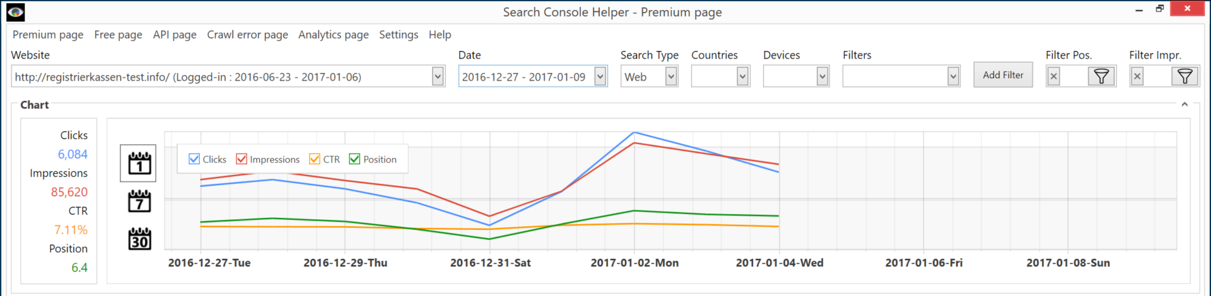1211x296 pixels.
Task: Click the 6.4 position value
Action: (79, 268)
